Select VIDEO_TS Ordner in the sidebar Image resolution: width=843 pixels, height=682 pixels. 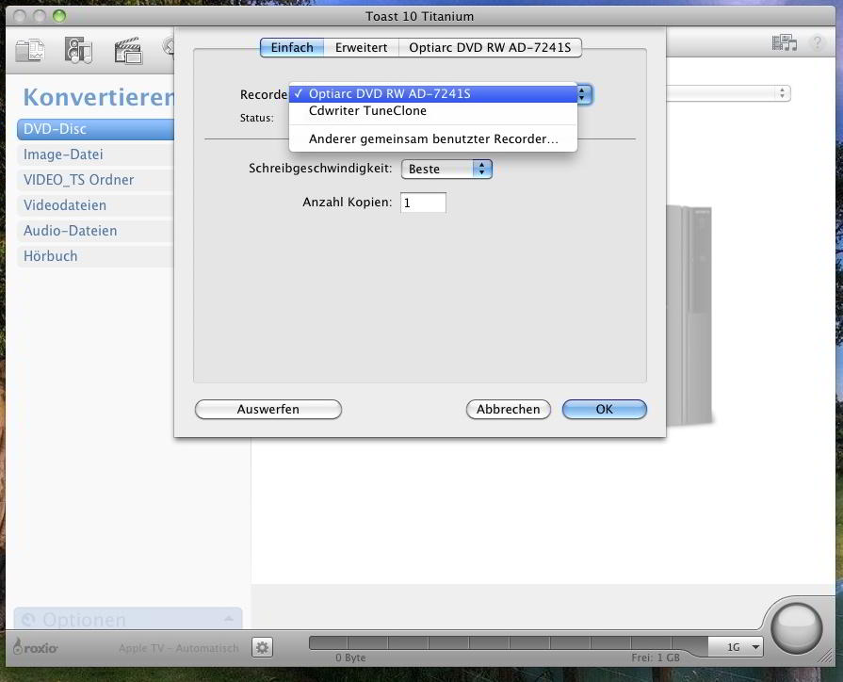click(x=96, y=180)
